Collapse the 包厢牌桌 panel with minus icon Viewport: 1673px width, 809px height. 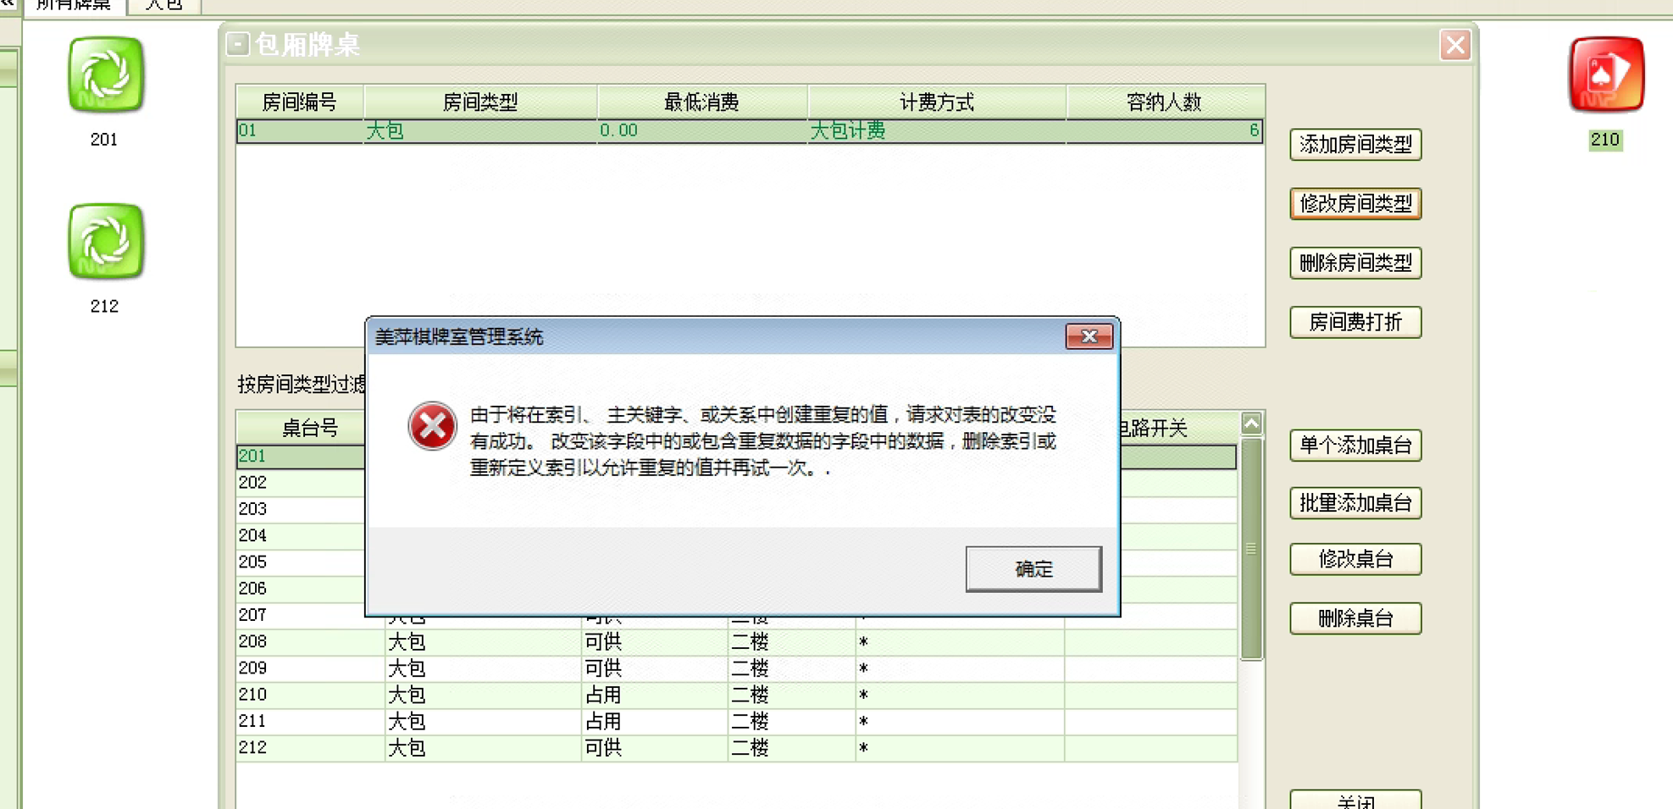[238, 44]
